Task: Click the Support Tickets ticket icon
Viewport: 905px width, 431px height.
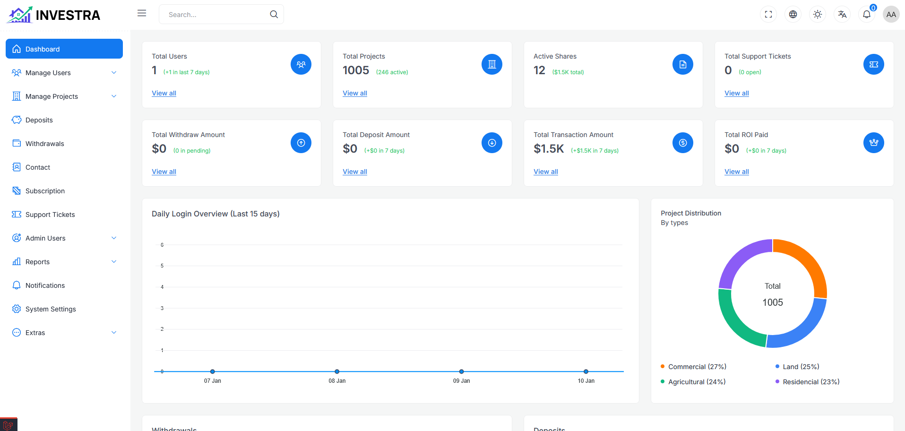Action: (874, 64)
